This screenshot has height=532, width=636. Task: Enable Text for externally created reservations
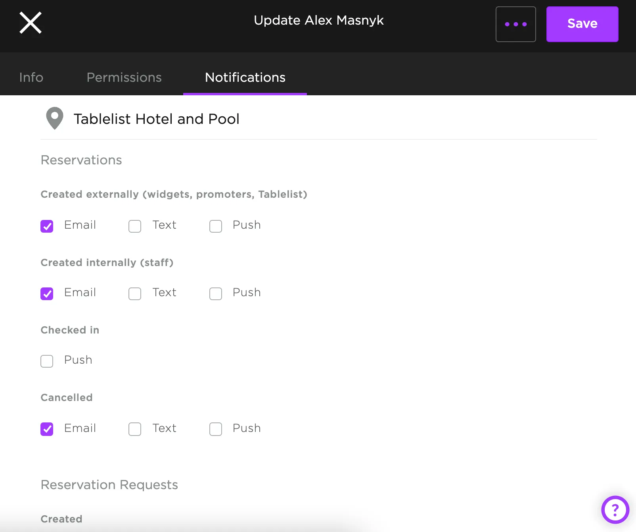(x=135, y=226)
